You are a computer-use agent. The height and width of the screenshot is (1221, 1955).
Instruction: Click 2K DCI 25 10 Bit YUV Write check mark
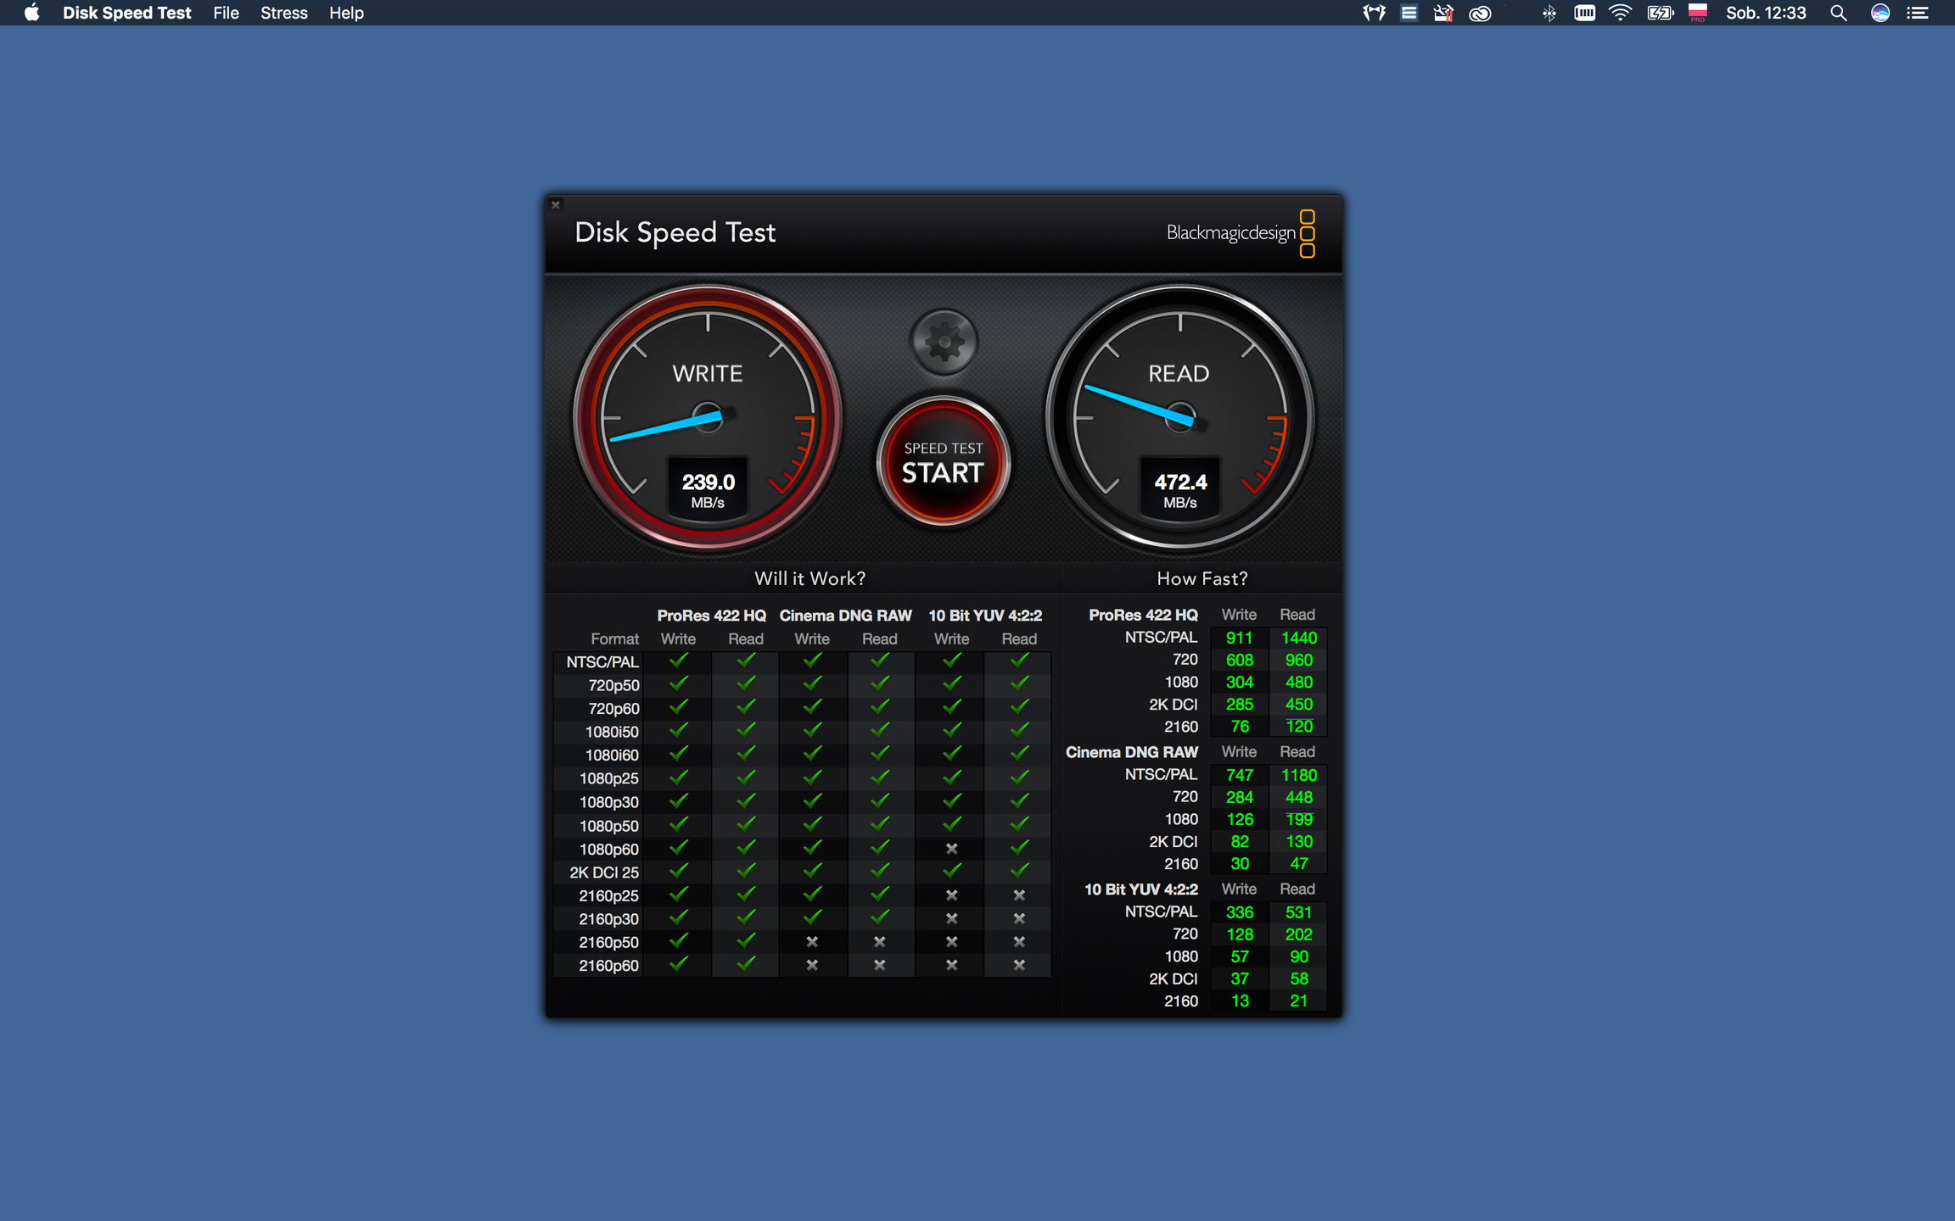coord(952,871)
